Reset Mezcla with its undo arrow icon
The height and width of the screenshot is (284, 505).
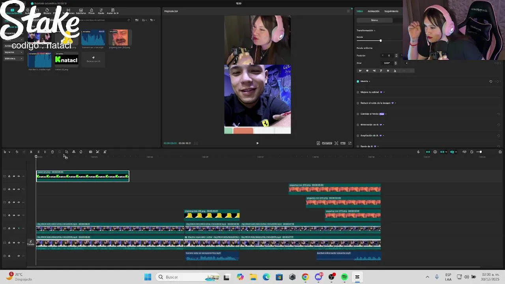490,81
